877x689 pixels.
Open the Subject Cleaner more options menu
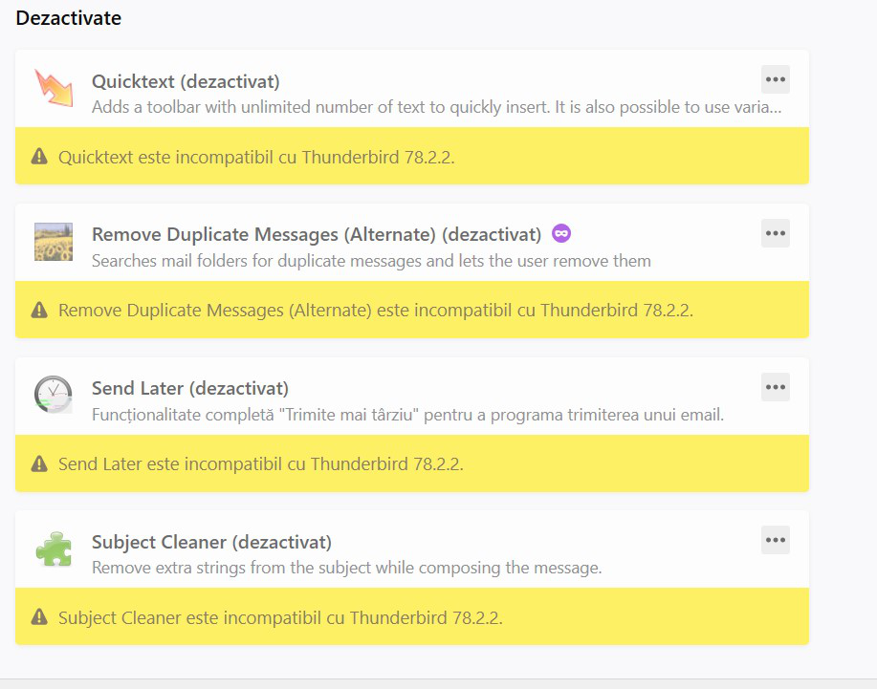(x=775, y=540)
